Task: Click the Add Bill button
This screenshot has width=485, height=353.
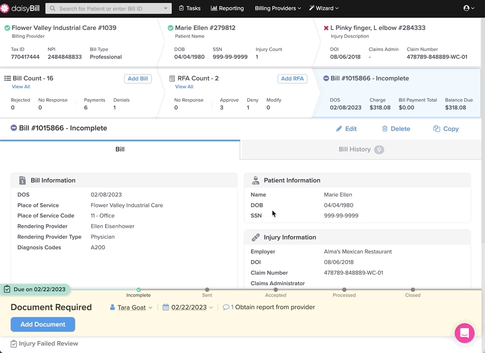Action: tap(138, 78)
